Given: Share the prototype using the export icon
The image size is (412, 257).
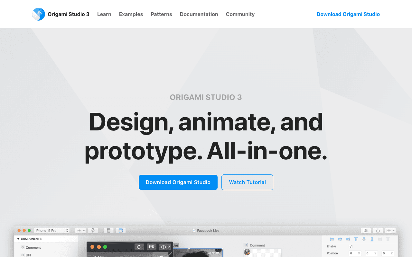Looking at the screenshot, I should pyautogui.click(x=378, y=230).
